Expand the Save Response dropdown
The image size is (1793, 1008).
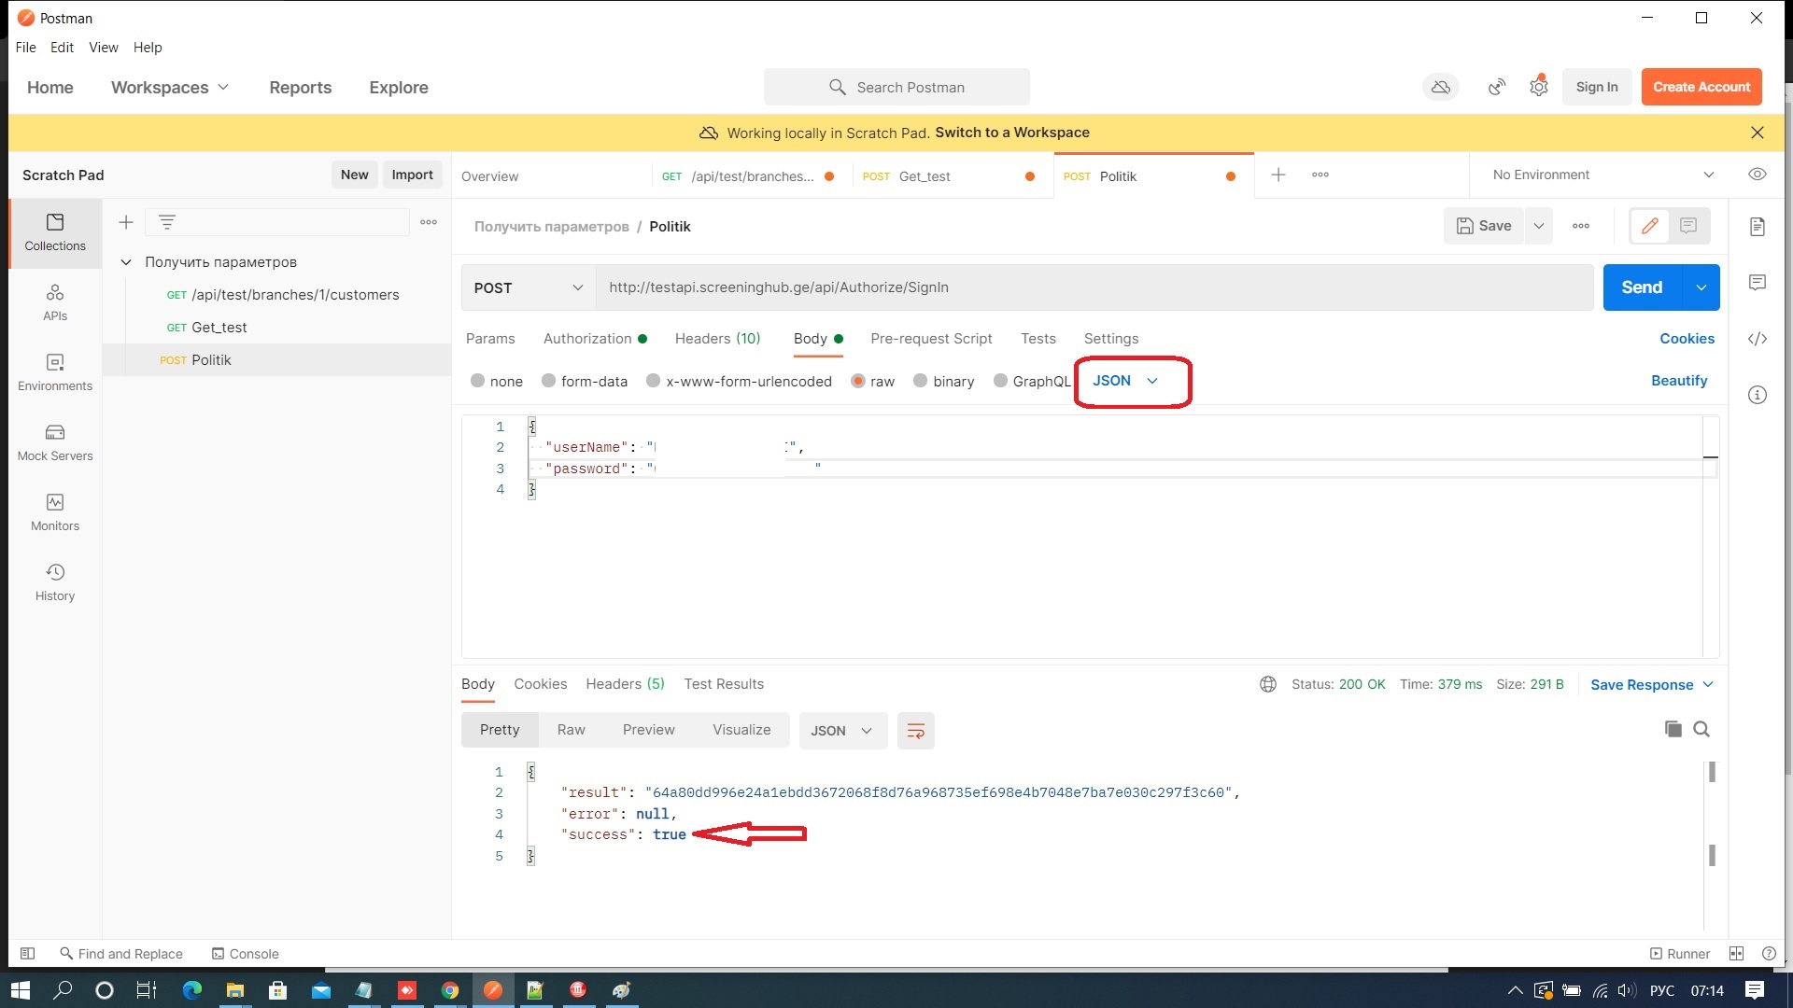pos(1652,684)
